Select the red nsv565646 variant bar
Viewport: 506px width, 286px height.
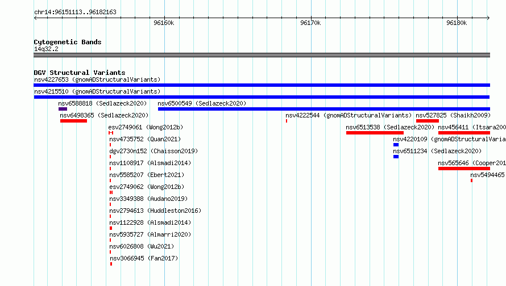click(464, 169)
